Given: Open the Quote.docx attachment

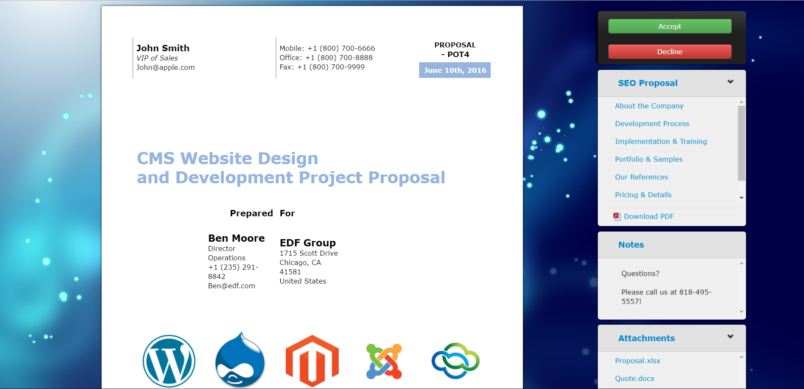Looking at the screenshot, I should pyautogui.click(x=635, y=378).
